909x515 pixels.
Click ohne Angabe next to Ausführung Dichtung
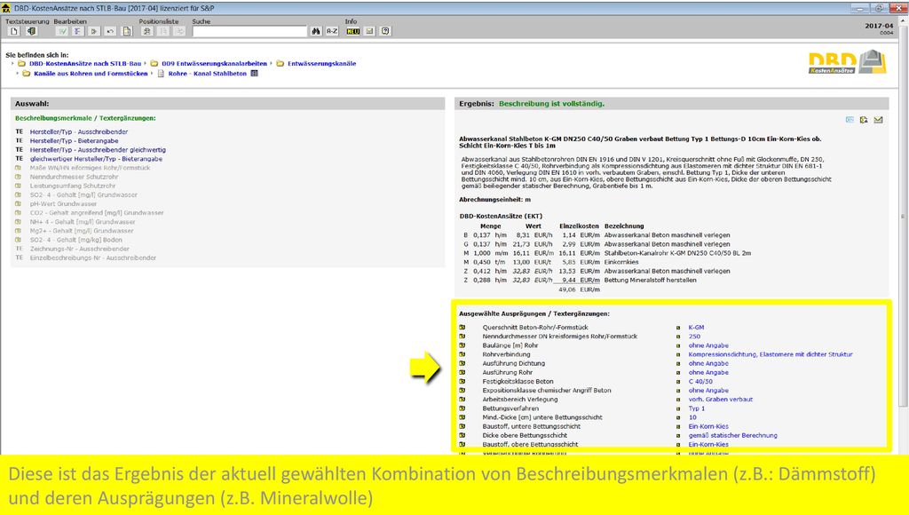click(x=708, y=364)
